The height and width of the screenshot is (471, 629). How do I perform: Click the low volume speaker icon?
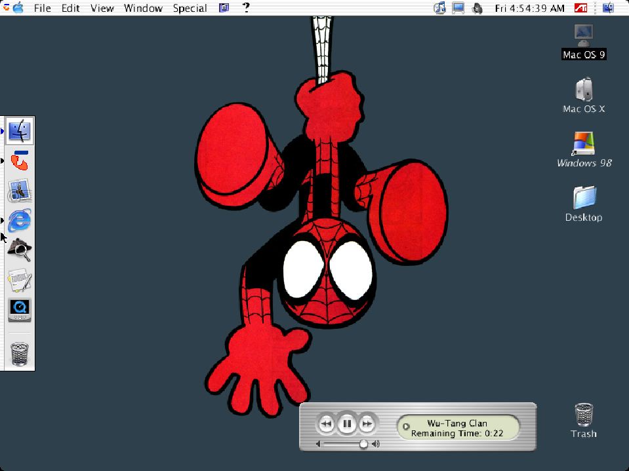point(318,443)
